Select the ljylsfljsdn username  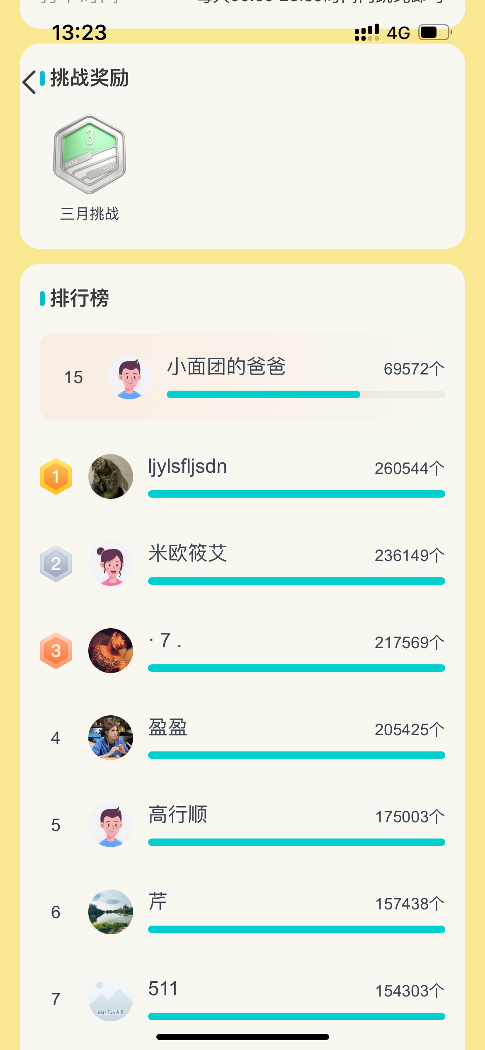click(x=188, y=467)
